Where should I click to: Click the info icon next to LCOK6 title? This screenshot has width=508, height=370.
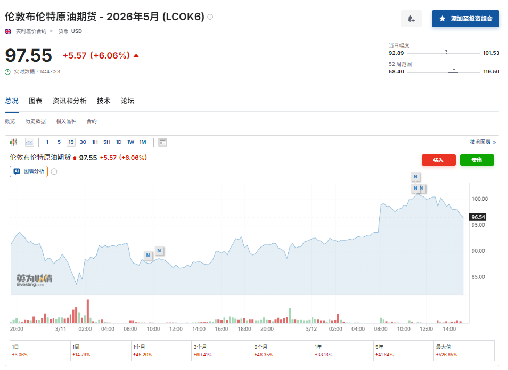pyautogui.click(x=210, y=17)
